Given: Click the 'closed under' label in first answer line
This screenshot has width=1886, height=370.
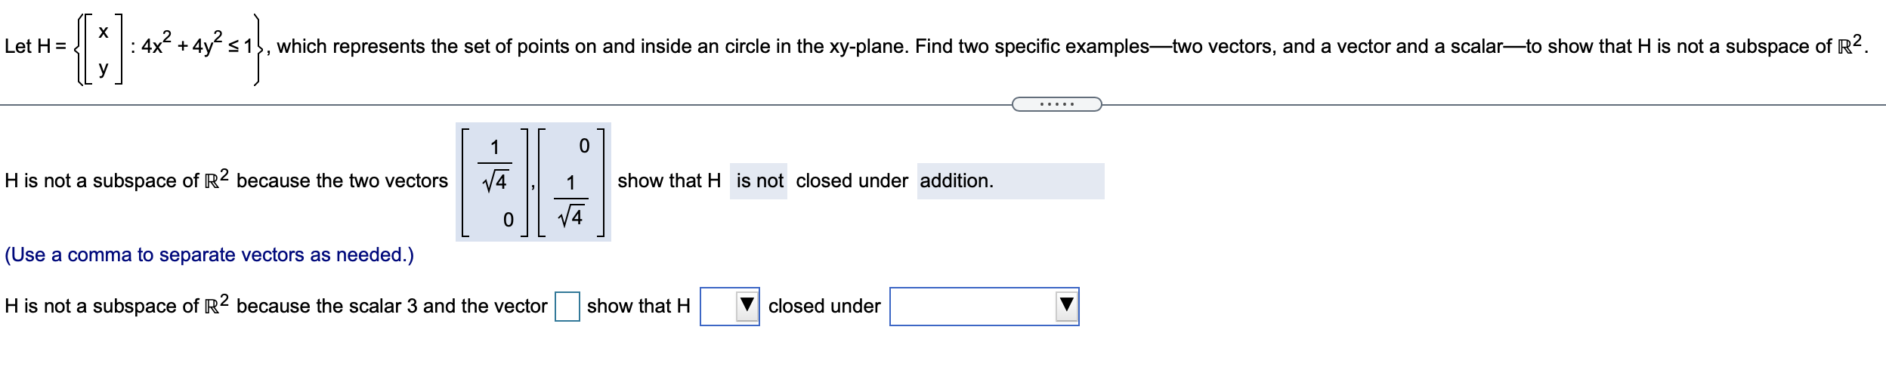Looking at the screenshot, I should click(852, 181).
